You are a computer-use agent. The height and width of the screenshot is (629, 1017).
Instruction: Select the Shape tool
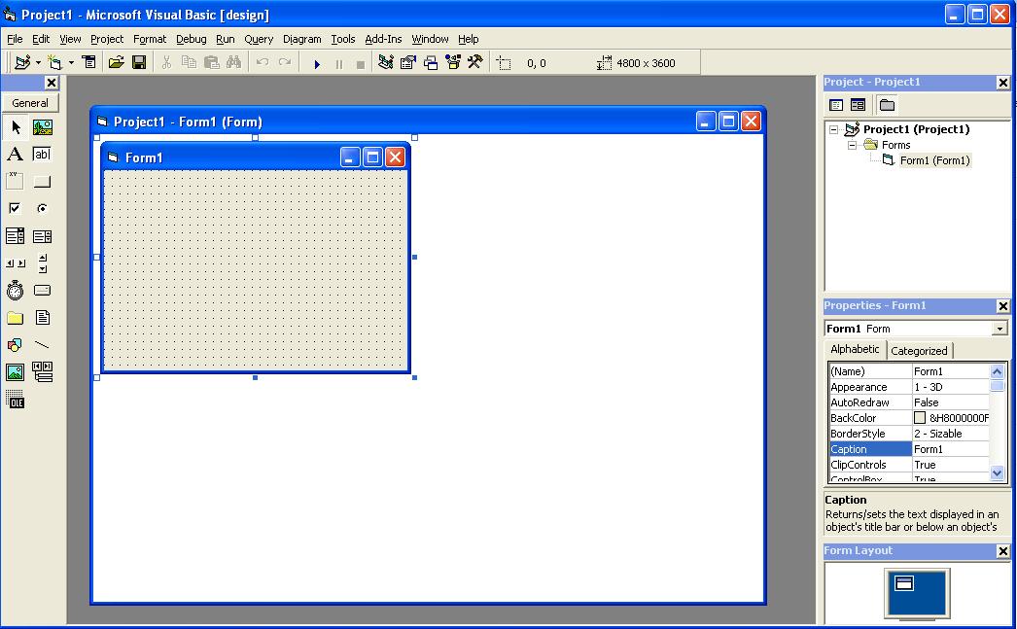point(16,345)
